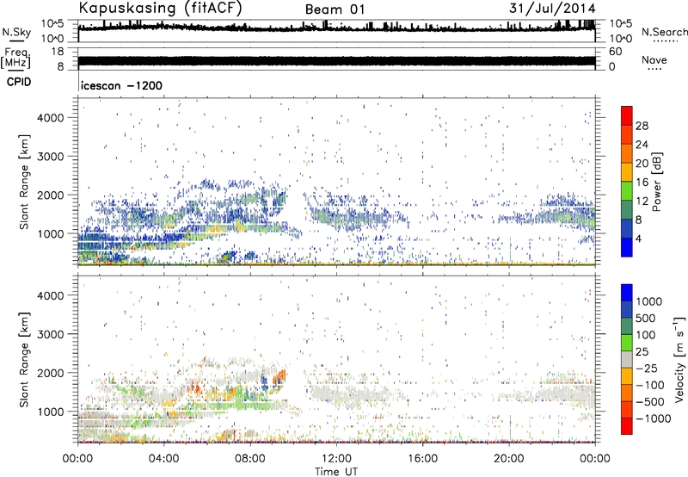Click the "Time UT" axis title

click(336, 471)
